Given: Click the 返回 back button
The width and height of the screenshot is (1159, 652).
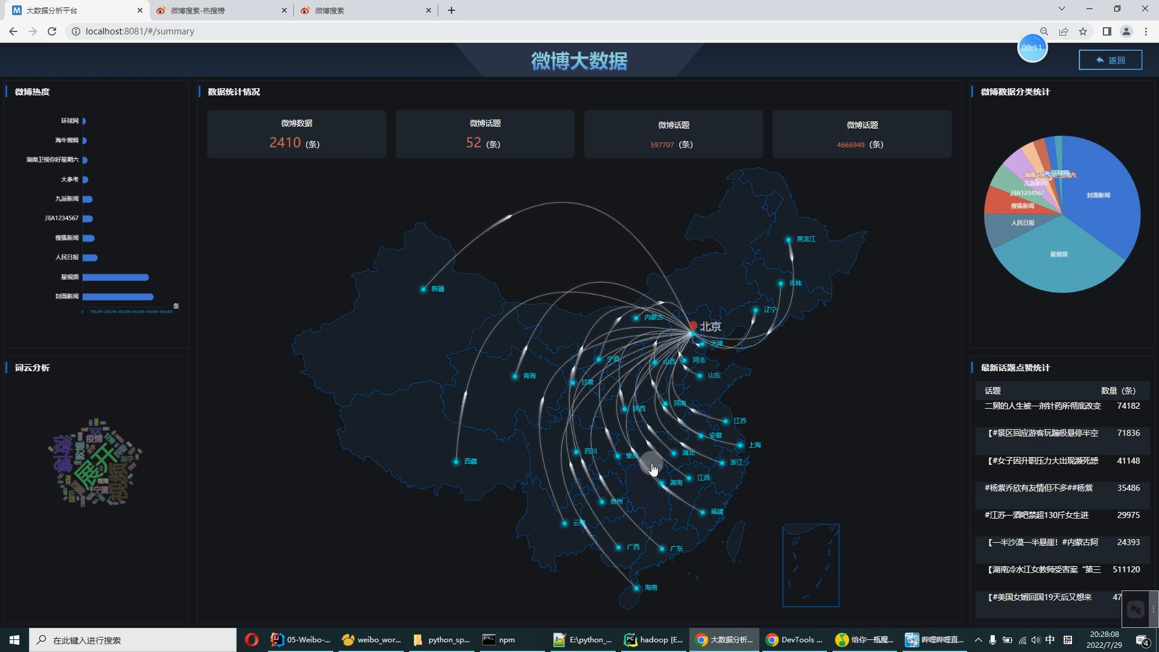Looking at the screenshot, I should tap(1110, 60).
